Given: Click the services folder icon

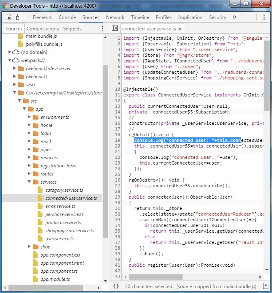Looking at the screenshot, I should pos(36,182).
